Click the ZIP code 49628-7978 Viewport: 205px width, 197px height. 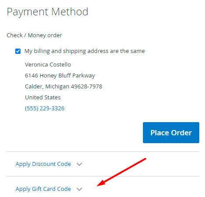[87, 86]
